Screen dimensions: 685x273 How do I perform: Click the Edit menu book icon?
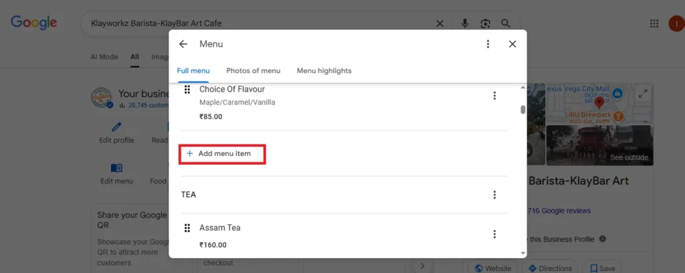116,168
